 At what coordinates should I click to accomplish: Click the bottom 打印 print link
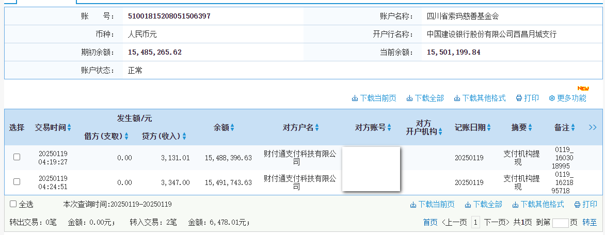pyautogui.click(x=586, y=205)
